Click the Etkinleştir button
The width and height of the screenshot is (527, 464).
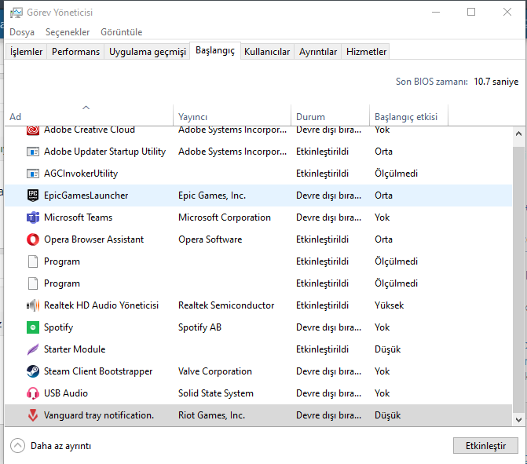click(x=485, y=446)
